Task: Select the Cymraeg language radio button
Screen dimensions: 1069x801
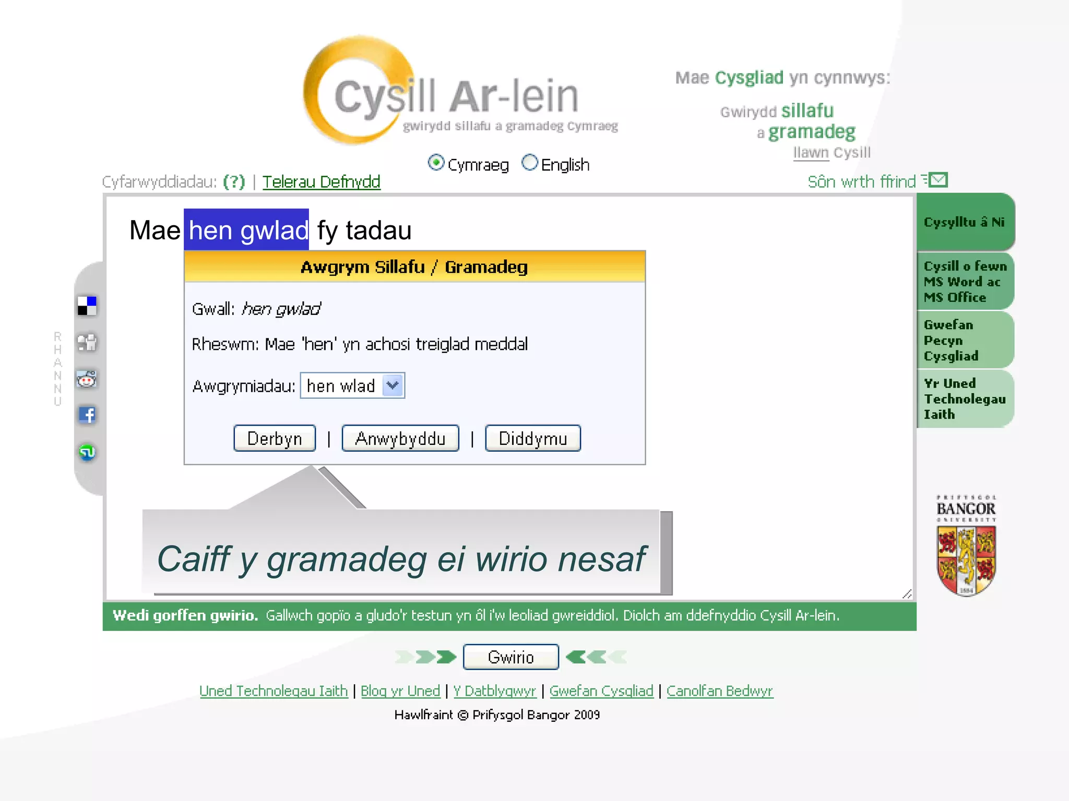Action: pyautogui.click(x=436, y=163)
